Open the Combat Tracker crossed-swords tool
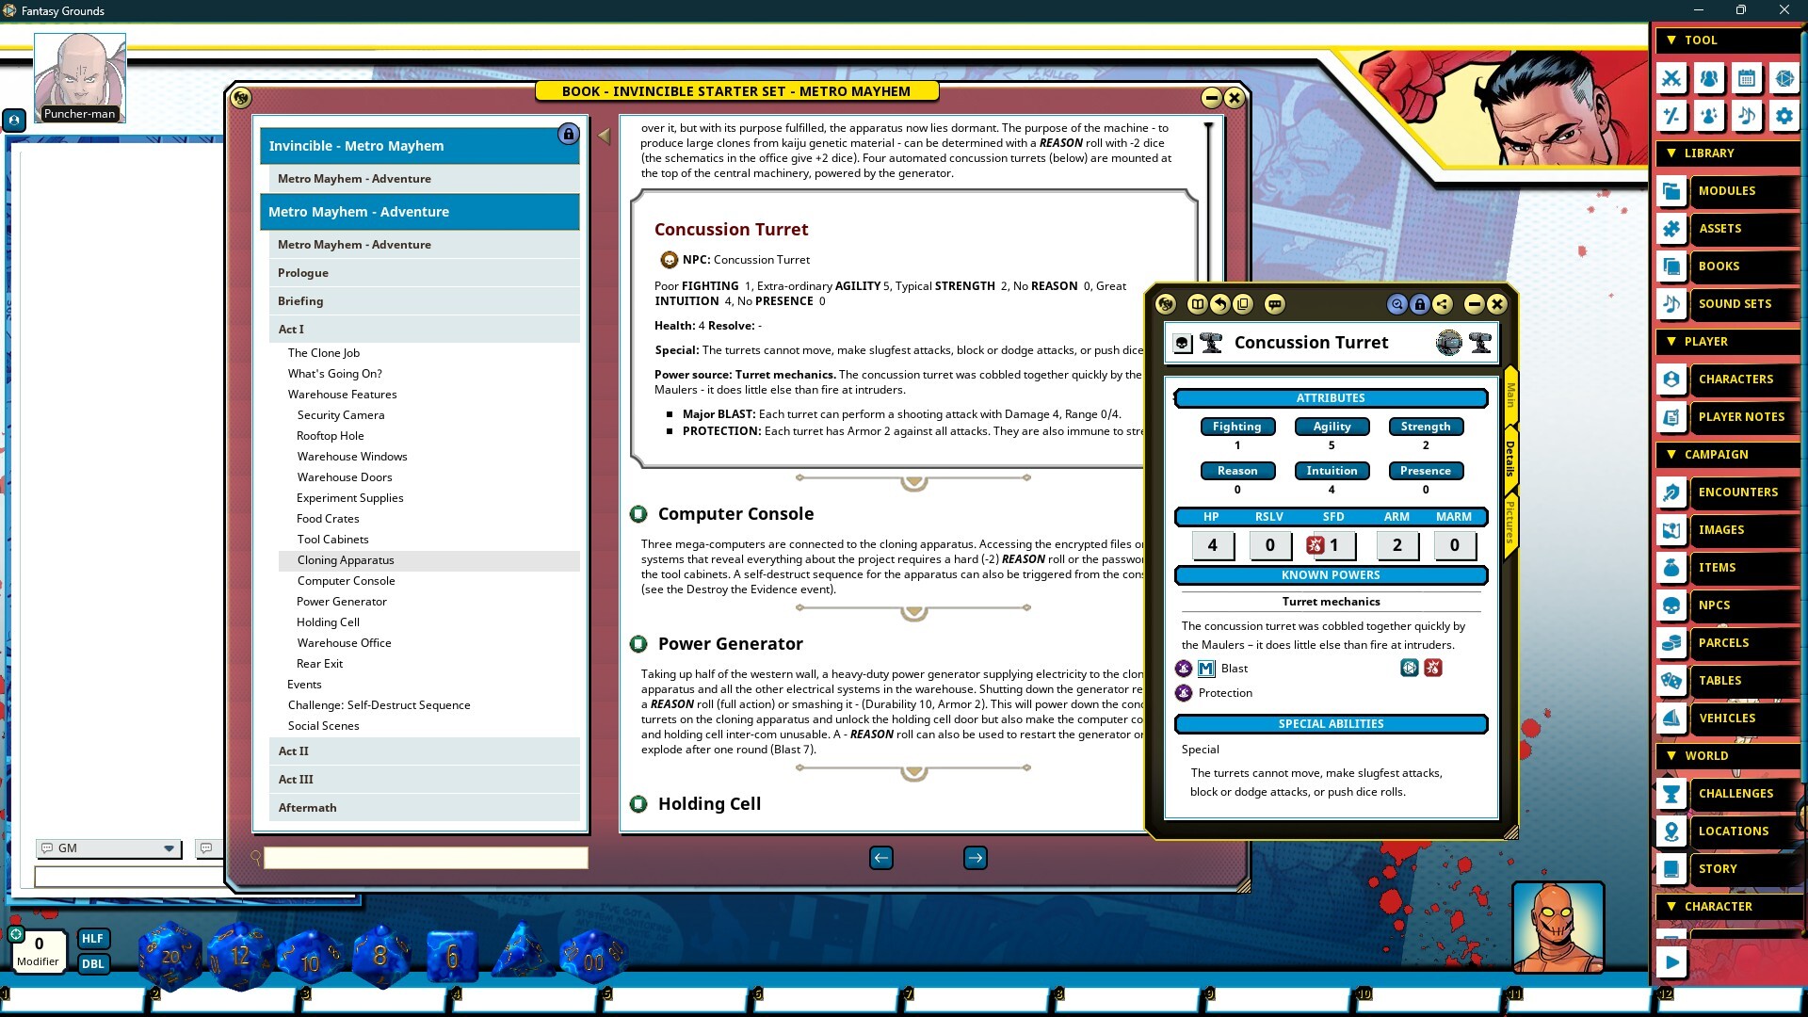 [x=1671, y=78]
